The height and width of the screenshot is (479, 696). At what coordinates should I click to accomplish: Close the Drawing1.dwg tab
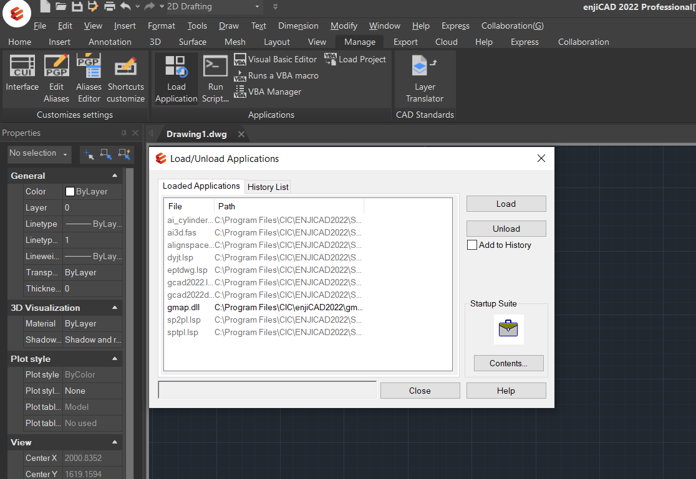point(241,134)
